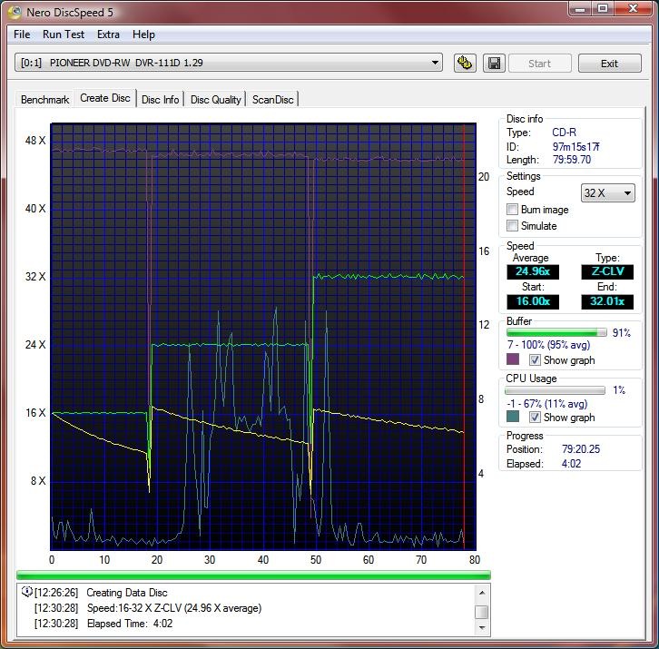This screenshot has height=649, width=659.
Task: Enable the Burn image checkbox
Action: coord(513,210)
